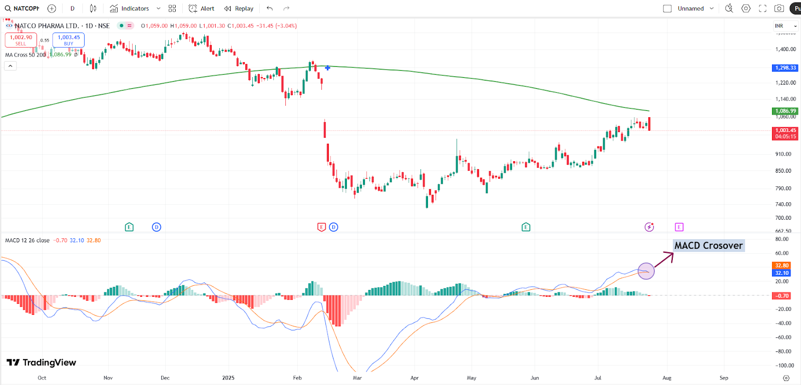The width and height of the screenshot is (801, 385).
Task: Click the 32.80 orange signal value label
Action: [781, 265]
